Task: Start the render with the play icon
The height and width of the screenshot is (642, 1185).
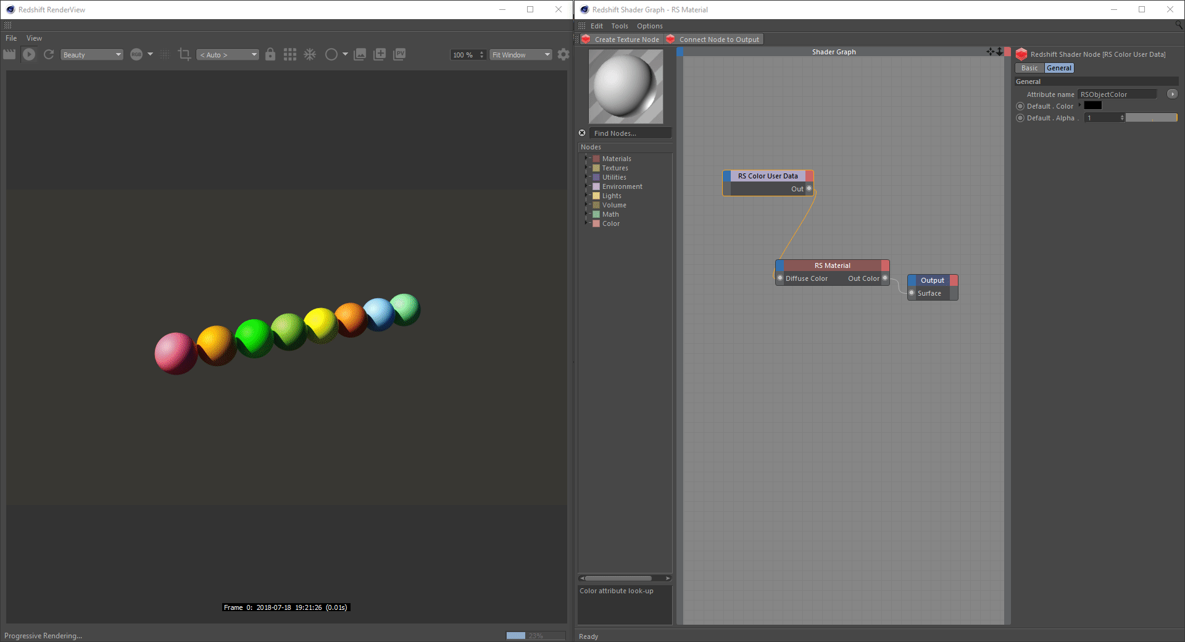Action: [x=29, y=54]
